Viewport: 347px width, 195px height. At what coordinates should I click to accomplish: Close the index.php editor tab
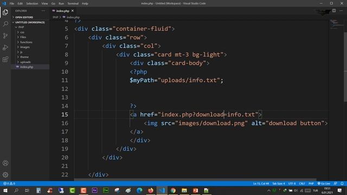pyautogui.click(x=72, y=11)
